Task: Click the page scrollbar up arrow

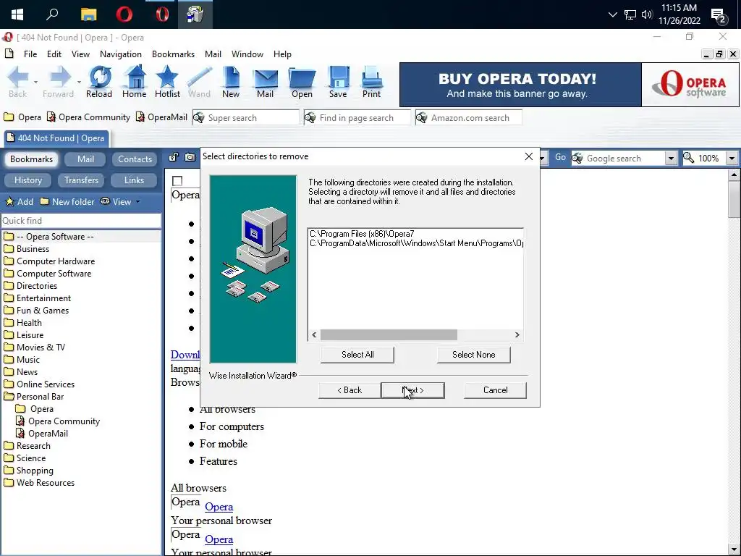Action: click(x=734, y=175)
